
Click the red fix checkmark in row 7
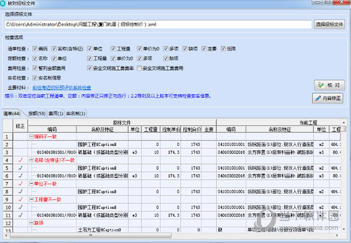point(20,184)
